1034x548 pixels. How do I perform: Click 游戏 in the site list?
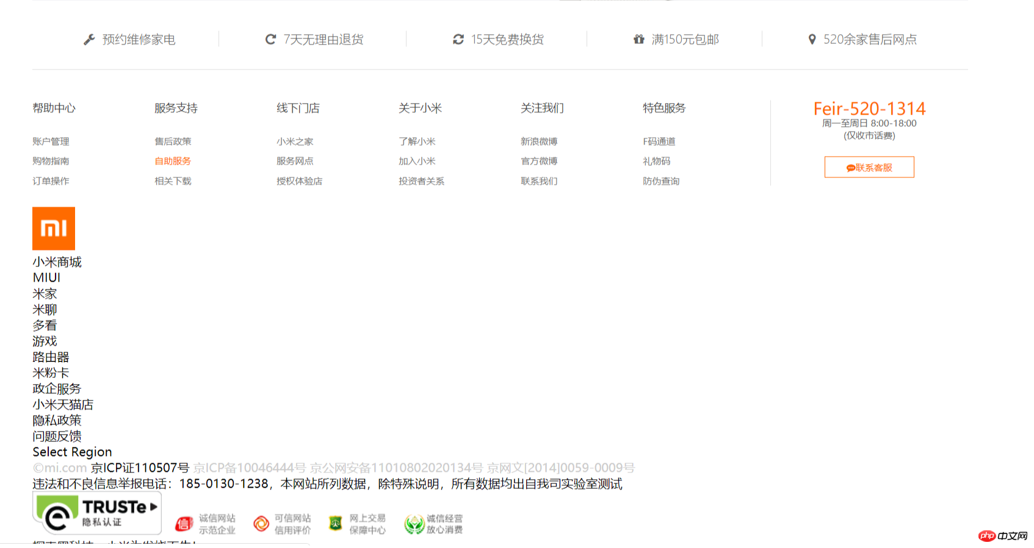[x=45, y=341]
